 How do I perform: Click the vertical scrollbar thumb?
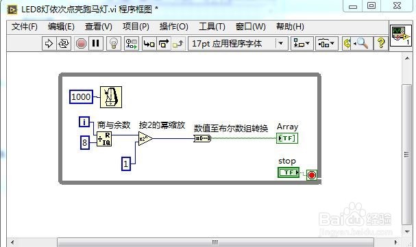click(x=407, y=155)
